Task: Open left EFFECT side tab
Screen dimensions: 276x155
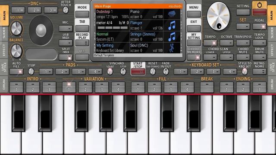Action: [x=4, y=50]
